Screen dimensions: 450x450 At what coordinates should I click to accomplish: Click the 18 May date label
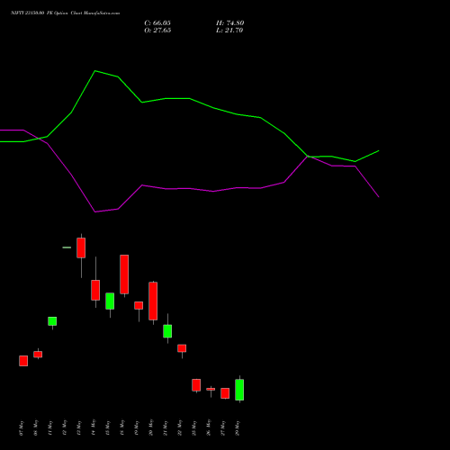point(122,428)
